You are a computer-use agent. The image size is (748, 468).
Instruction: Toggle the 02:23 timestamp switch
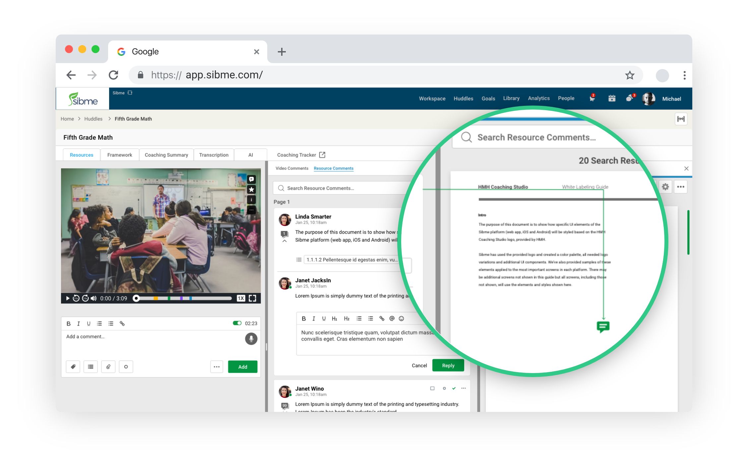237,323
